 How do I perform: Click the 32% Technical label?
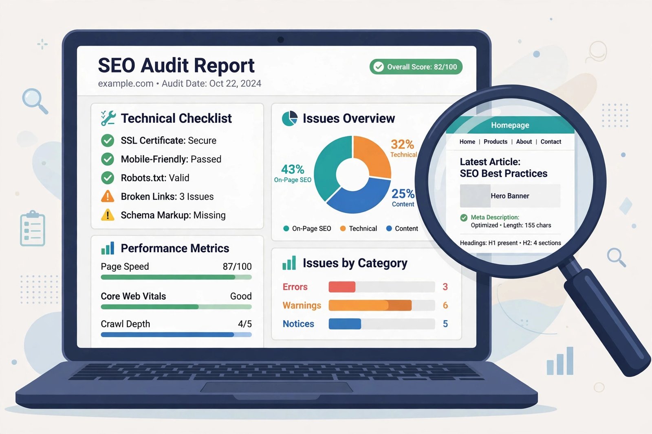(403, 148)
